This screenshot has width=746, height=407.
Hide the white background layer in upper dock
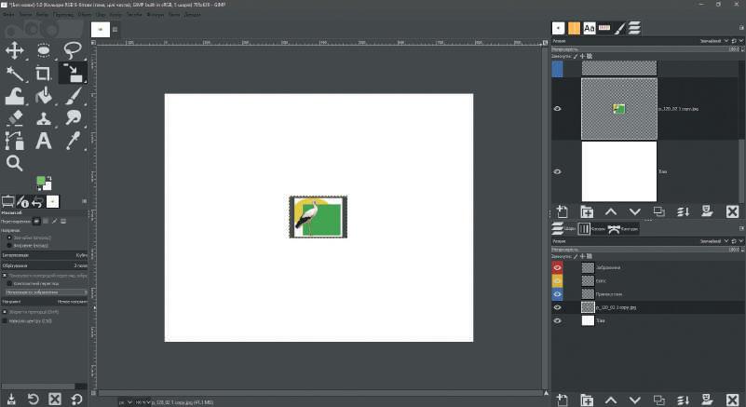tap(558, 171)
